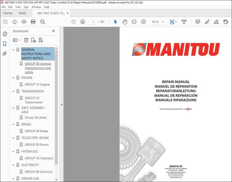Image resolution: width=232 pixels, height=182 pixels.
Task: Collapse navigation pane with side arrow
Action: (x=61, y=104)
